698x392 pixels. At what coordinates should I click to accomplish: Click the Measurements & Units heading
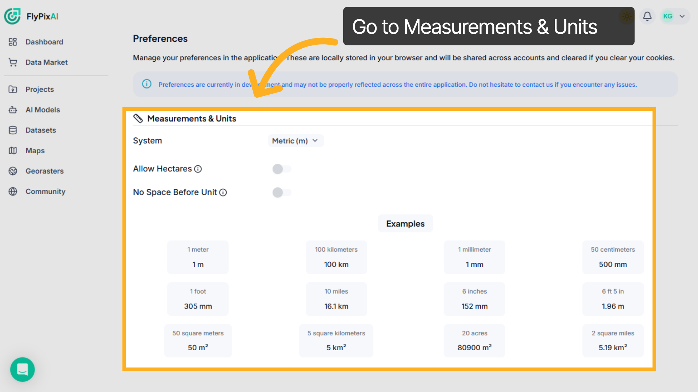point(192,119)
